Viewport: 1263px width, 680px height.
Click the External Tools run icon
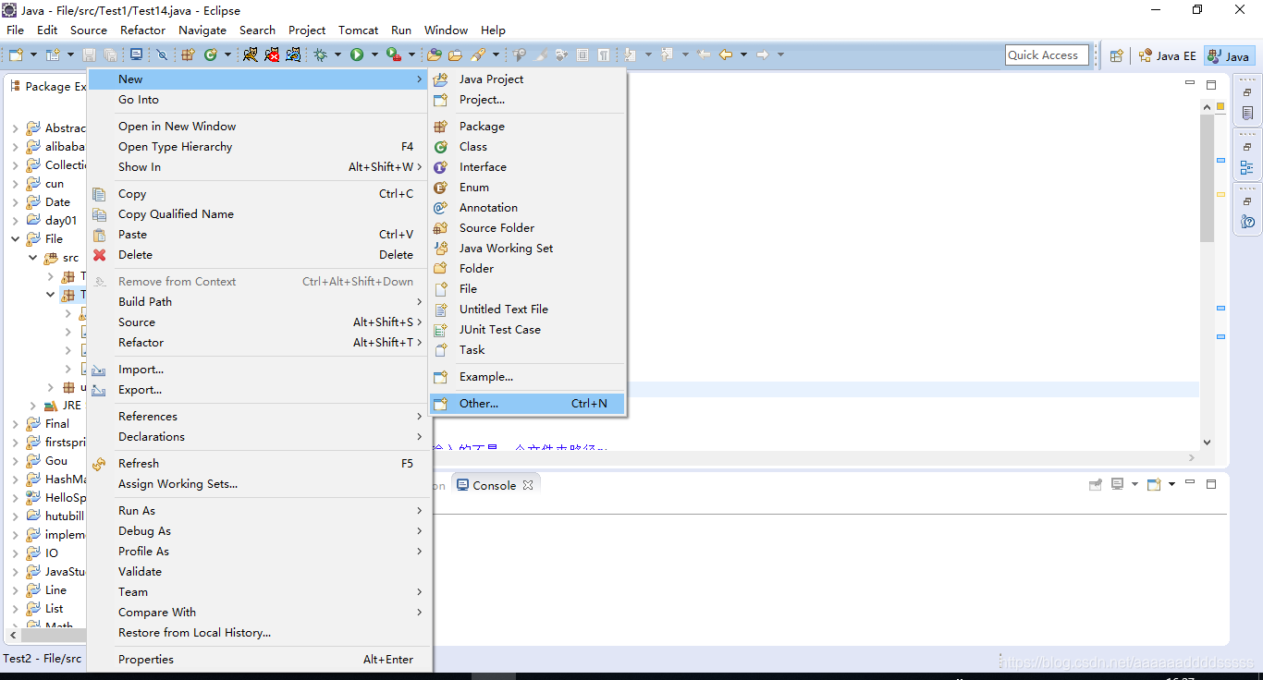[x=393, y=55]
